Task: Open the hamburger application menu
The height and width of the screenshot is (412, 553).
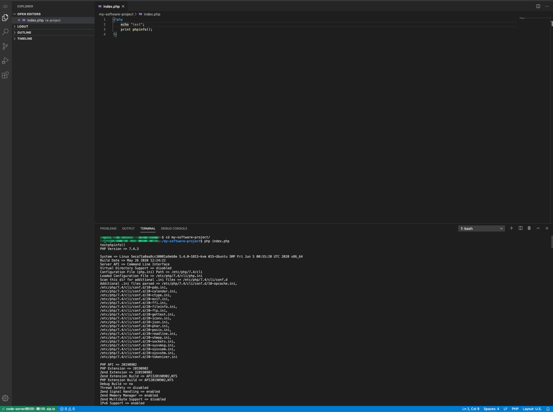Action: [x=5, y=6]
